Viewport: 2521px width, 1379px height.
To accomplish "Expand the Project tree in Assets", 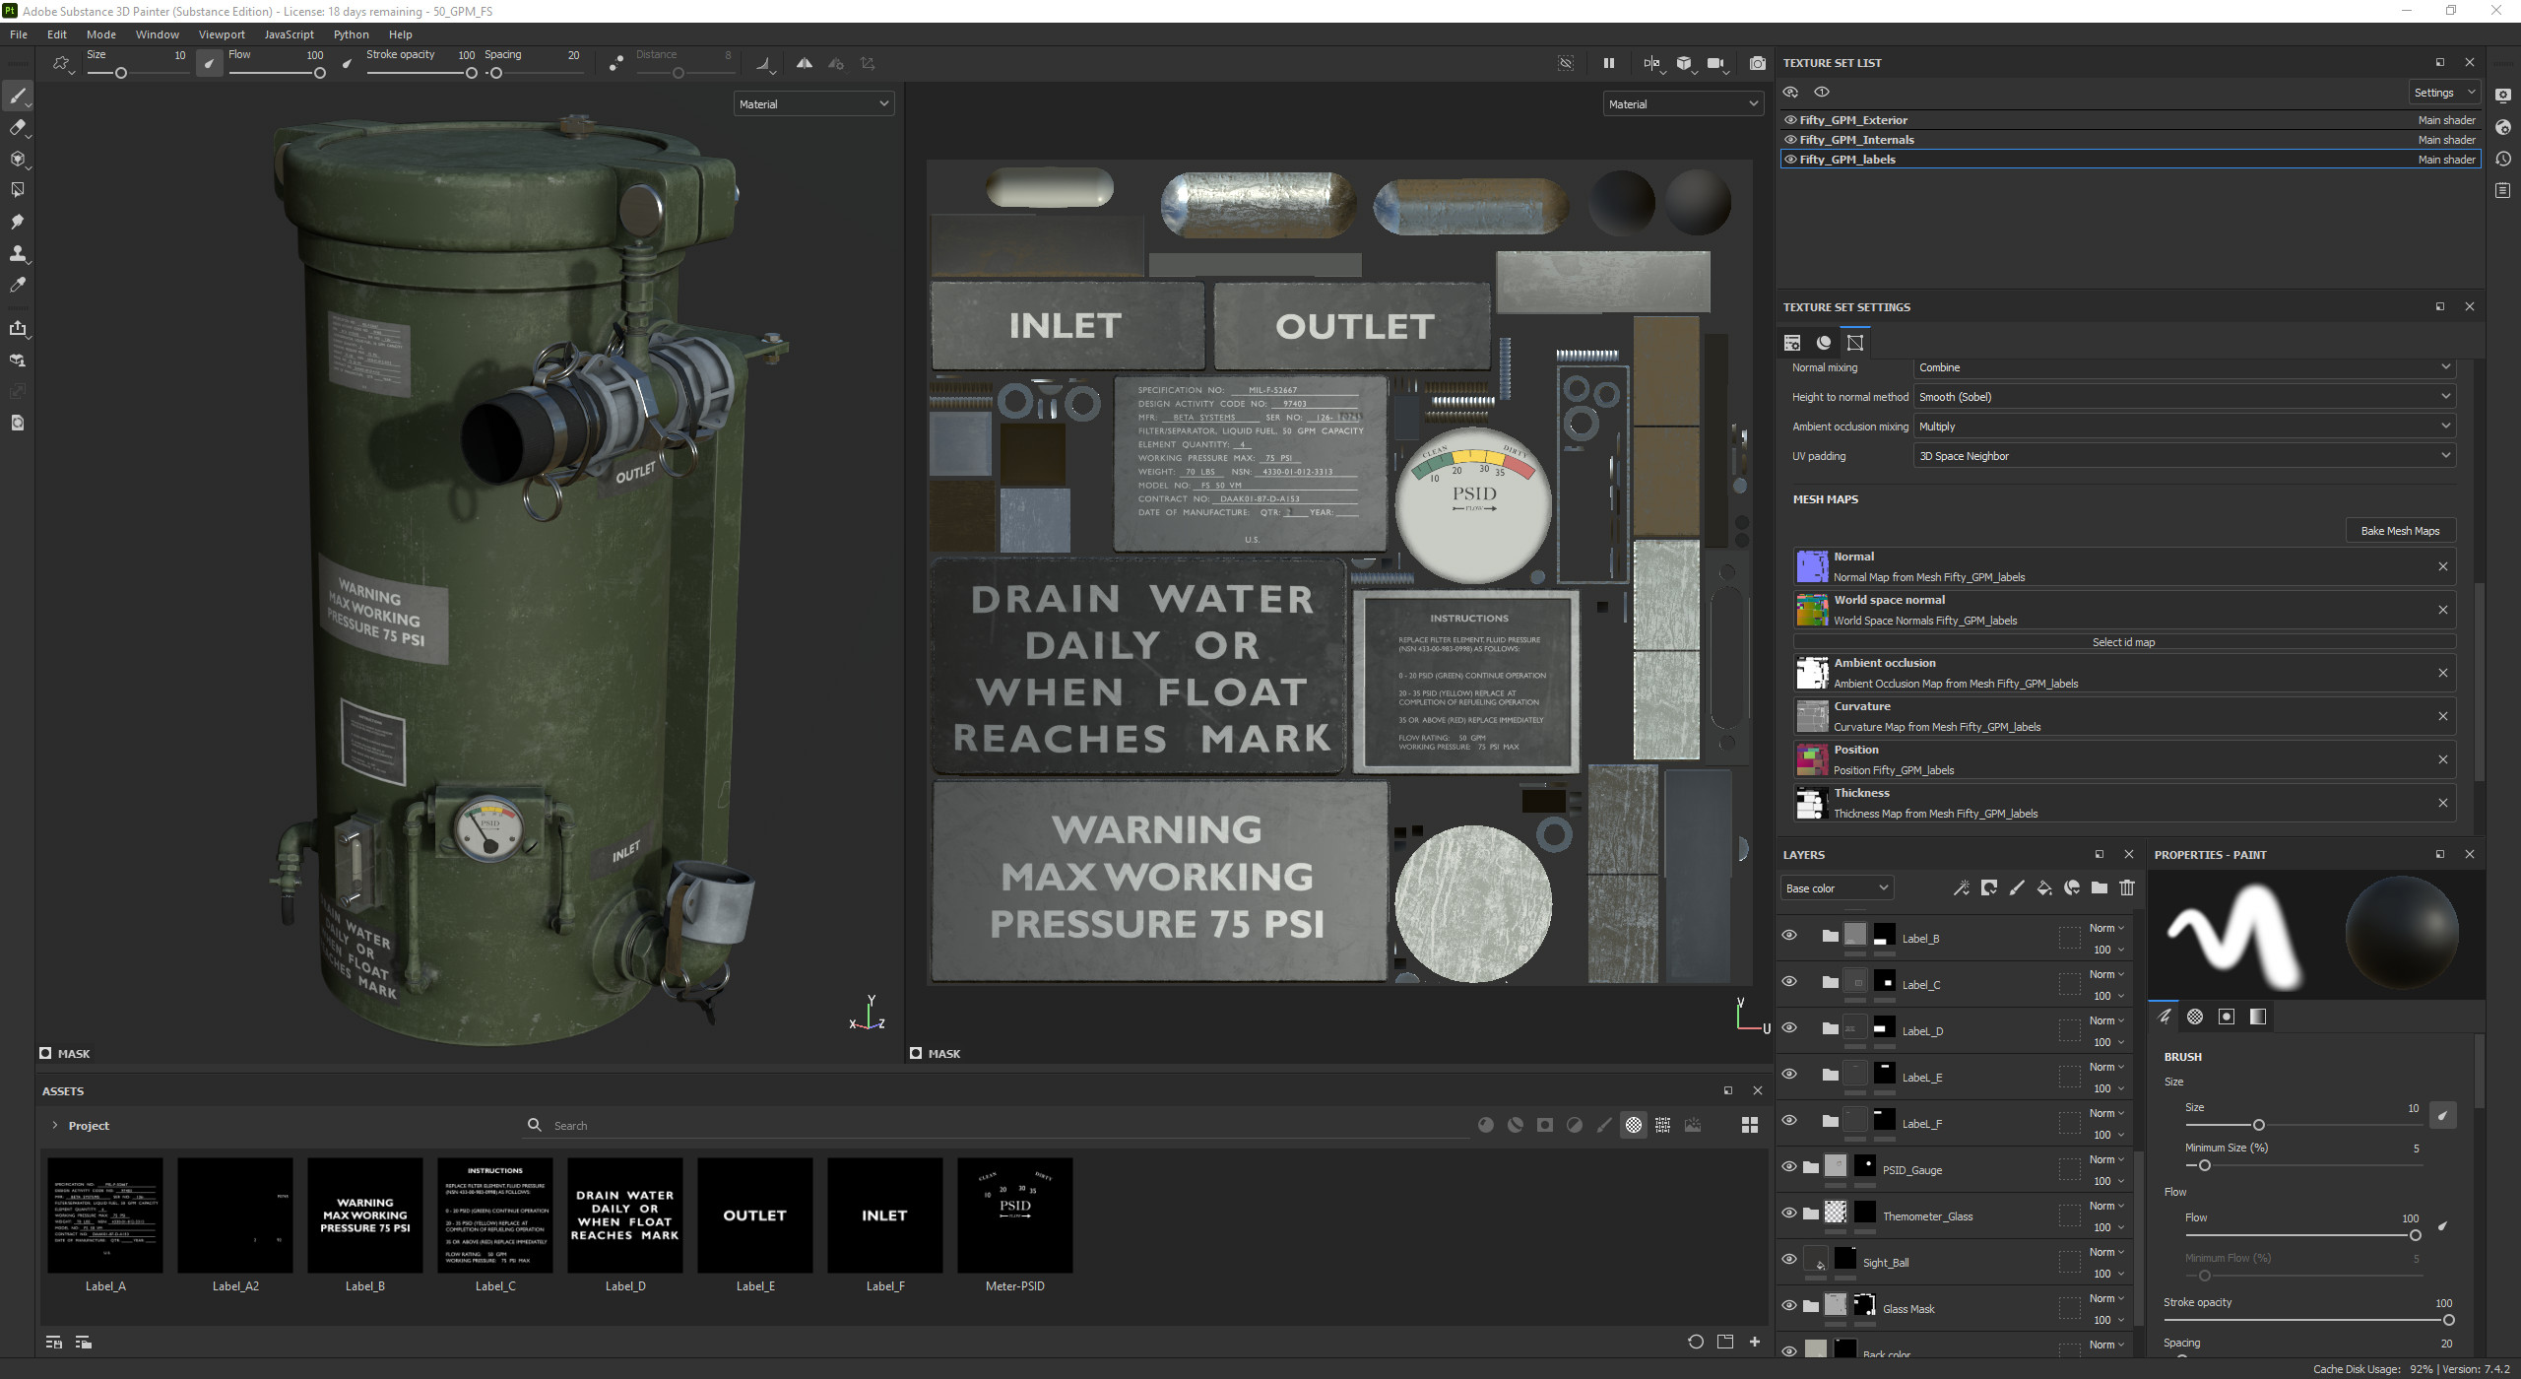I will point(55,1125).
